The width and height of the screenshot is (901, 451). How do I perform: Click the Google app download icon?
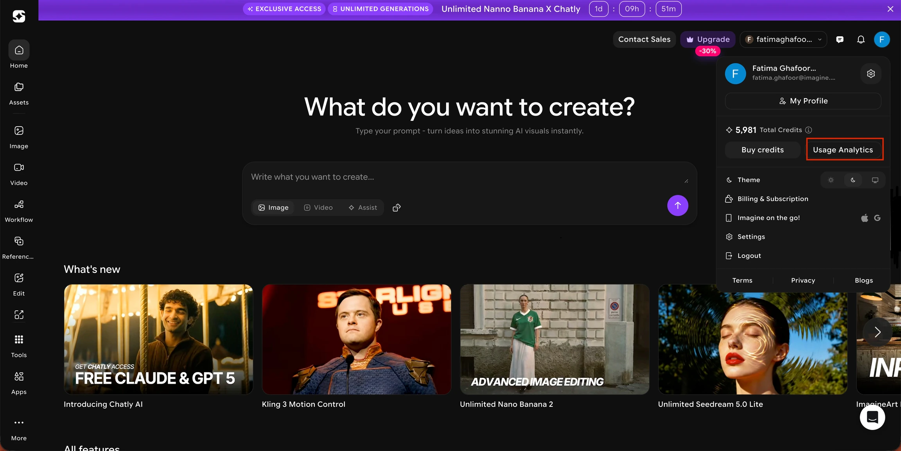(x=877, y=218)
